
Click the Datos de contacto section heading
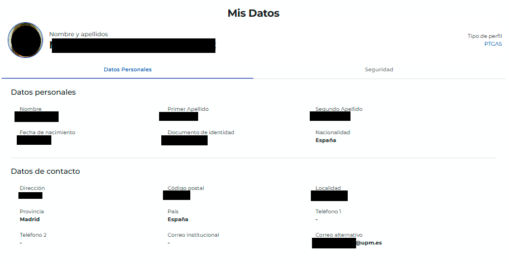[45, 171]
